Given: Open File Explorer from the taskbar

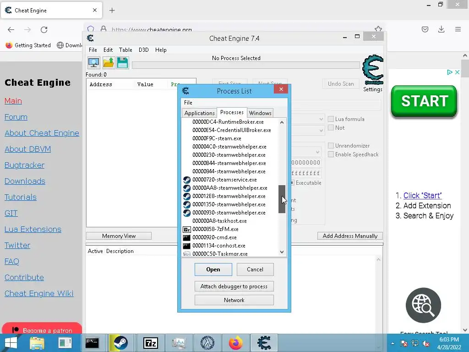Looking at the screenshot, I should tap(37, 343).
